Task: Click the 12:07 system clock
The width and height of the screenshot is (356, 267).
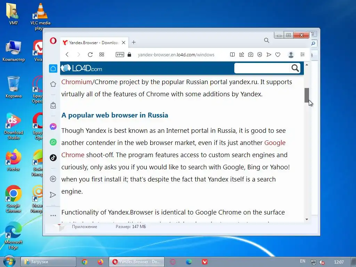Action: 339,262
